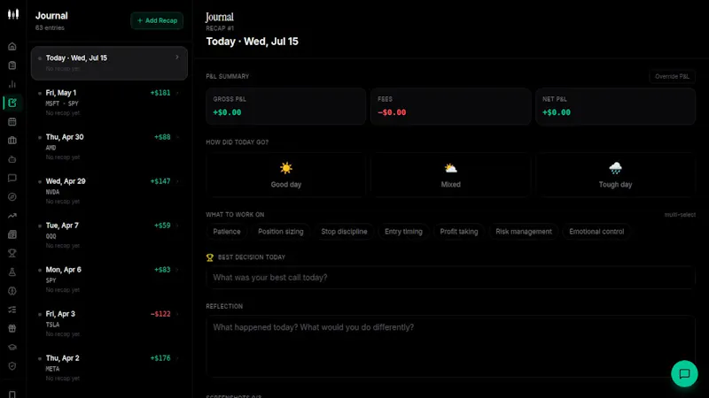Open the compass icon in sidebar
Screen dimensions: 709x398
pos(12,196)
